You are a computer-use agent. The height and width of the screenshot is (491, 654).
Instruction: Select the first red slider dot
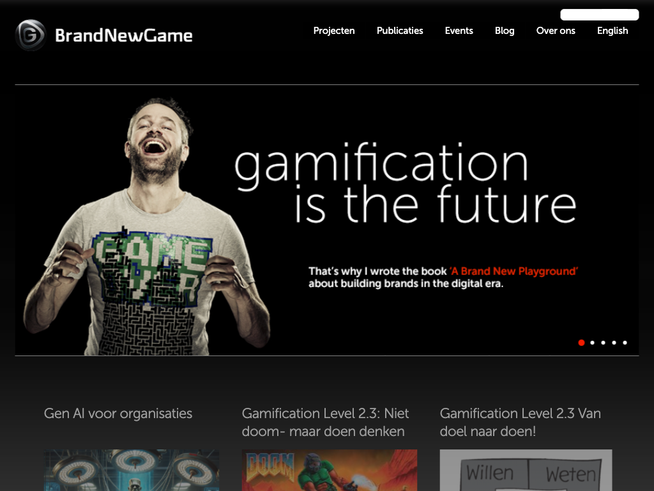coord(581,343)
